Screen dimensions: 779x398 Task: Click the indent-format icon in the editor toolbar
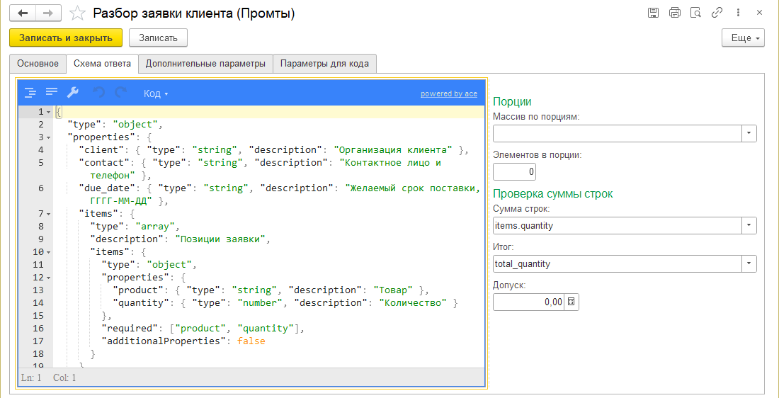[30, 93]
